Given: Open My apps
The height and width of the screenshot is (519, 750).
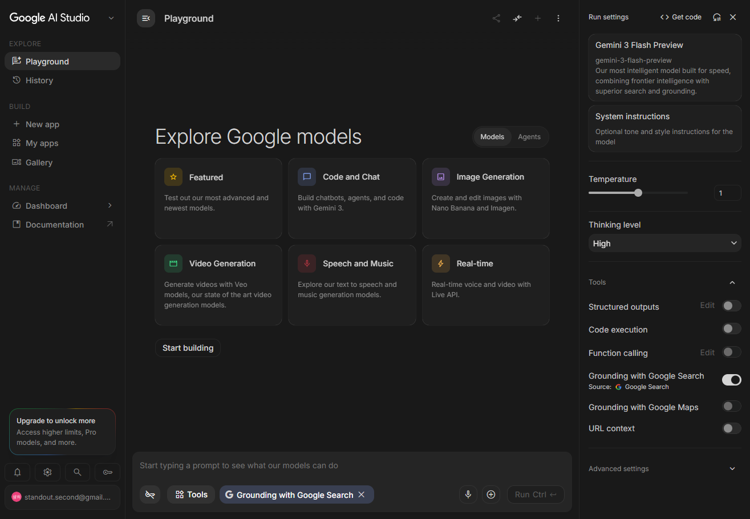Looking at the screenshot, I should 62,143.
